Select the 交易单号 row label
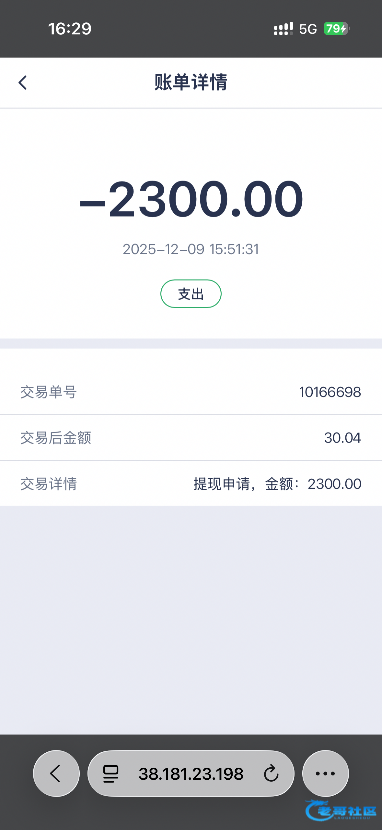 49,392
